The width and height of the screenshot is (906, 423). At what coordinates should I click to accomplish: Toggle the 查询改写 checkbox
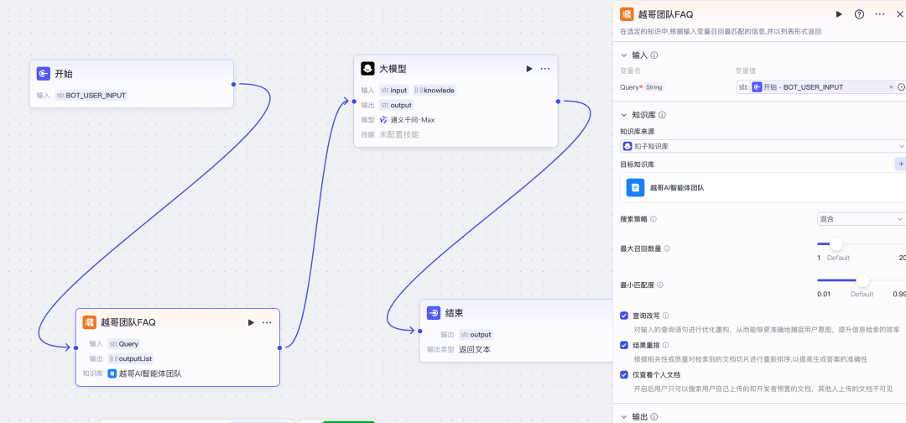pyautogui.click(x=624, y=316)
